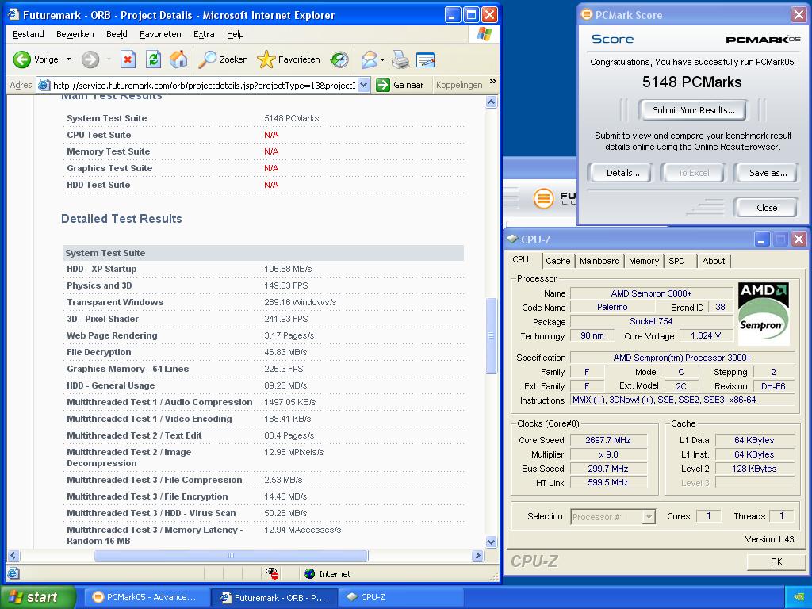Click the scroll left arrow in IE
This screenshot has height=609, width=812.
[13, 556]
